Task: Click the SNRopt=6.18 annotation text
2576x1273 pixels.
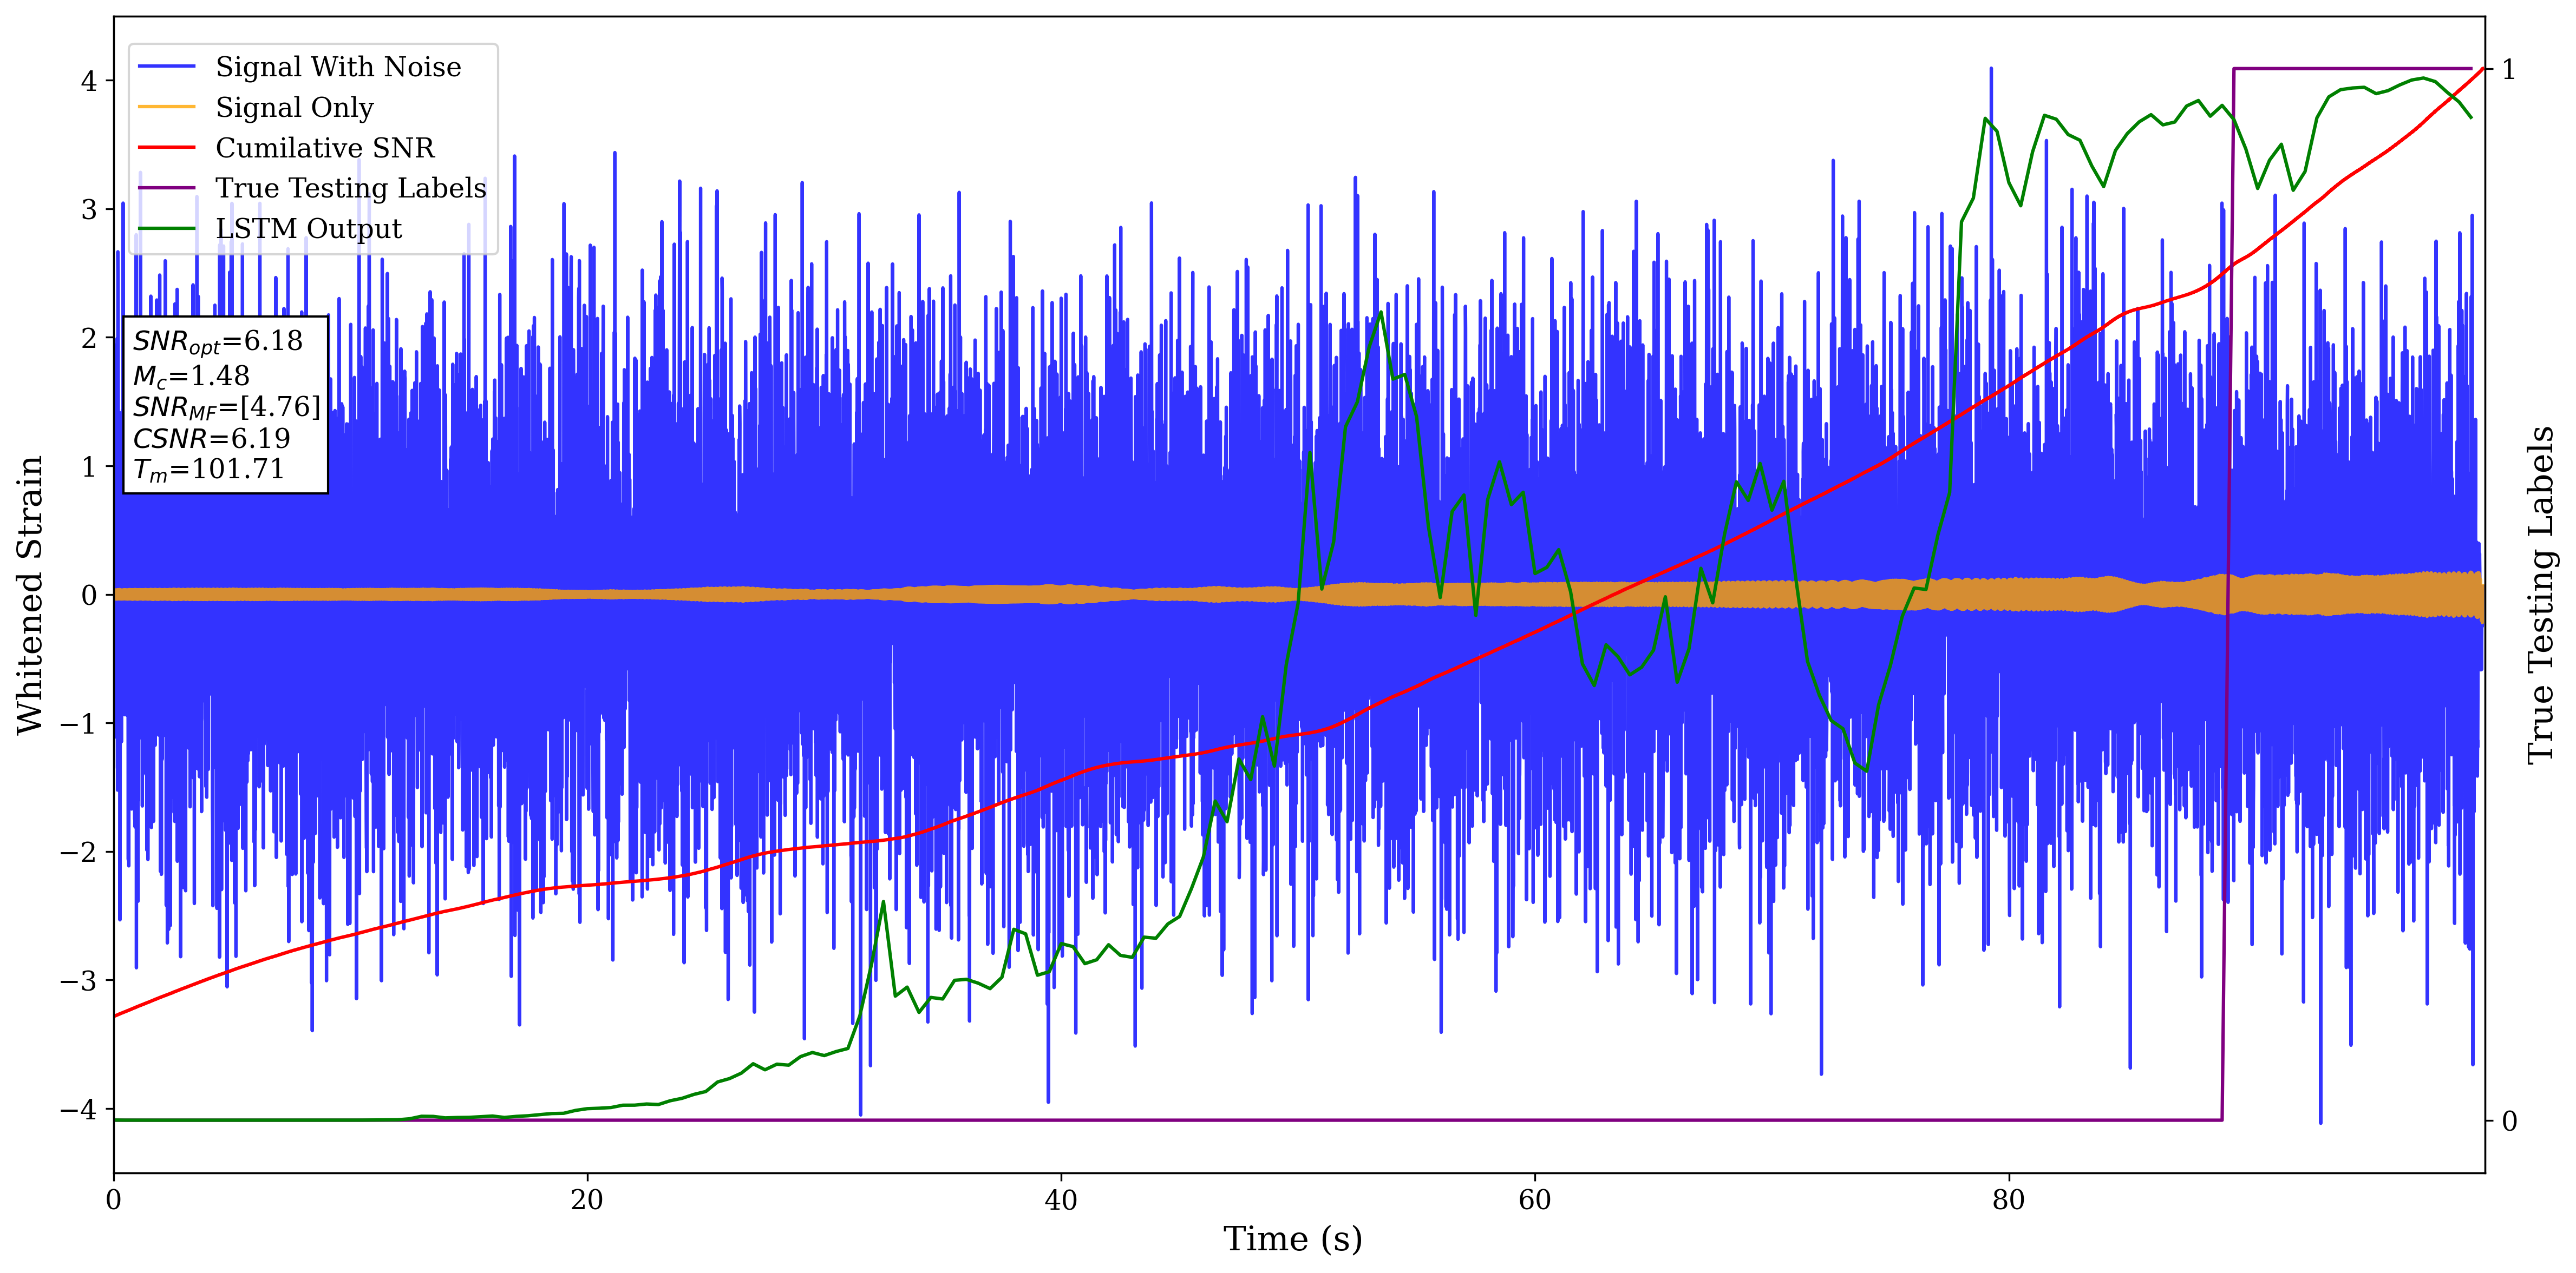Action: click(217, 342)
